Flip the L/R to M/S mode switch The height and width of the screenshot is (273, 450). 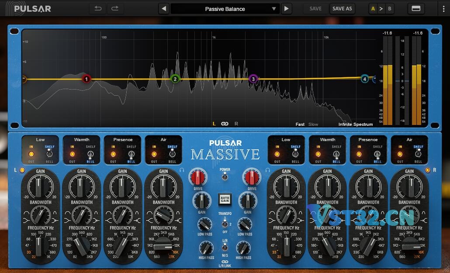tap(225, 248)
